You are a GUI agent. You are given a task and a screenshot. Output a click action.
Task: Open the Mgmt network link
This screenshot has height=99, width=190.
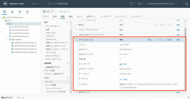tap(124, 64)
